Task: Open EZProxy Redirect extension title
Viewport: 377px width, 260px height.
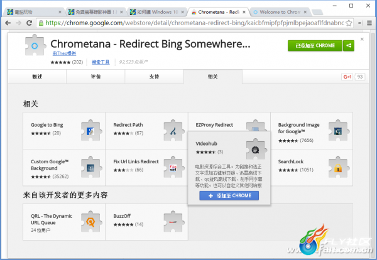Action: pyautogui.click(x=214, y=125)
